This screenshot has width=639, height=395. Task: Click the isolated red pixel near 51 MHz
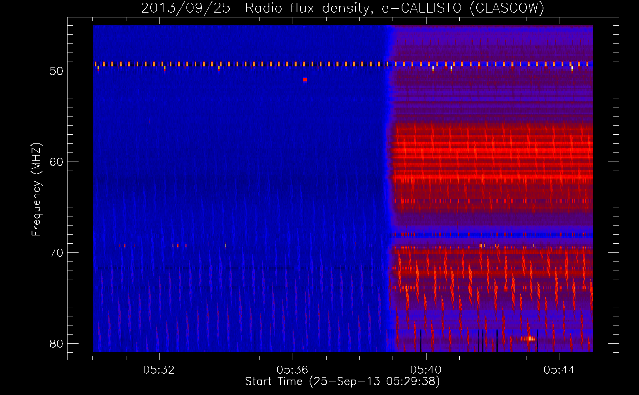(305, 80)
